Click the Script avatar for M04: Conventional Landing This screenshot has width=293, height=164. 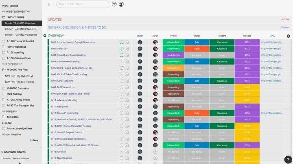coord(155,62)
